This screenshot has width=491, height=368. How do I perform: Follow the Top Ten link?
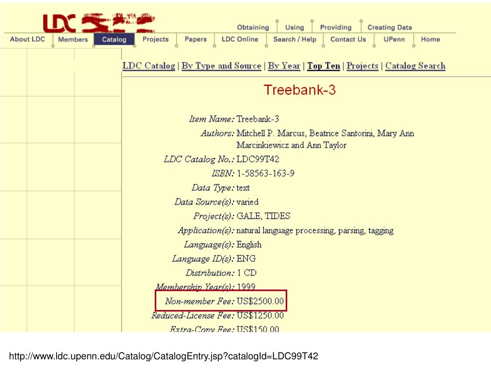click(x=324, y=66)
